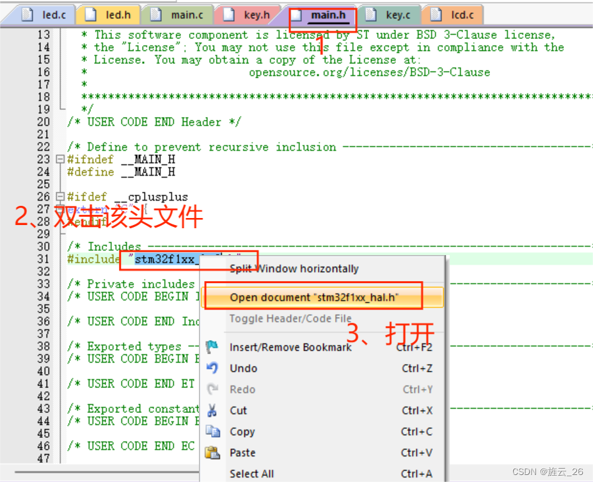Screen dimensions: 593x482
Task: Click the Copy pages icon
Action: [212, 431]
